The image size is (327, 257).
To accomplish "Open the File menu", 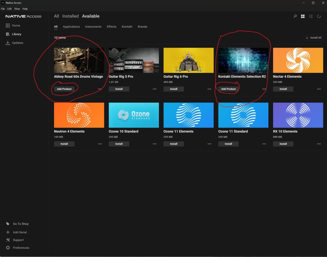I will [x=3, y=9].
